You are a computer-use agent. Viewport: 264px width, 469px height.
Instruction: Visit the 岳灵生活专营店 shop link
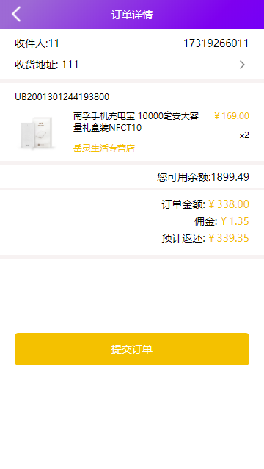tap(104, 148)
